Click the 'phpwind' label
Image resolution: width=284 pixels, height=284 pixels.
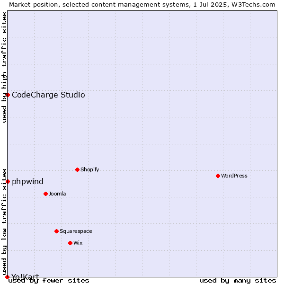[x=27, y=181]
